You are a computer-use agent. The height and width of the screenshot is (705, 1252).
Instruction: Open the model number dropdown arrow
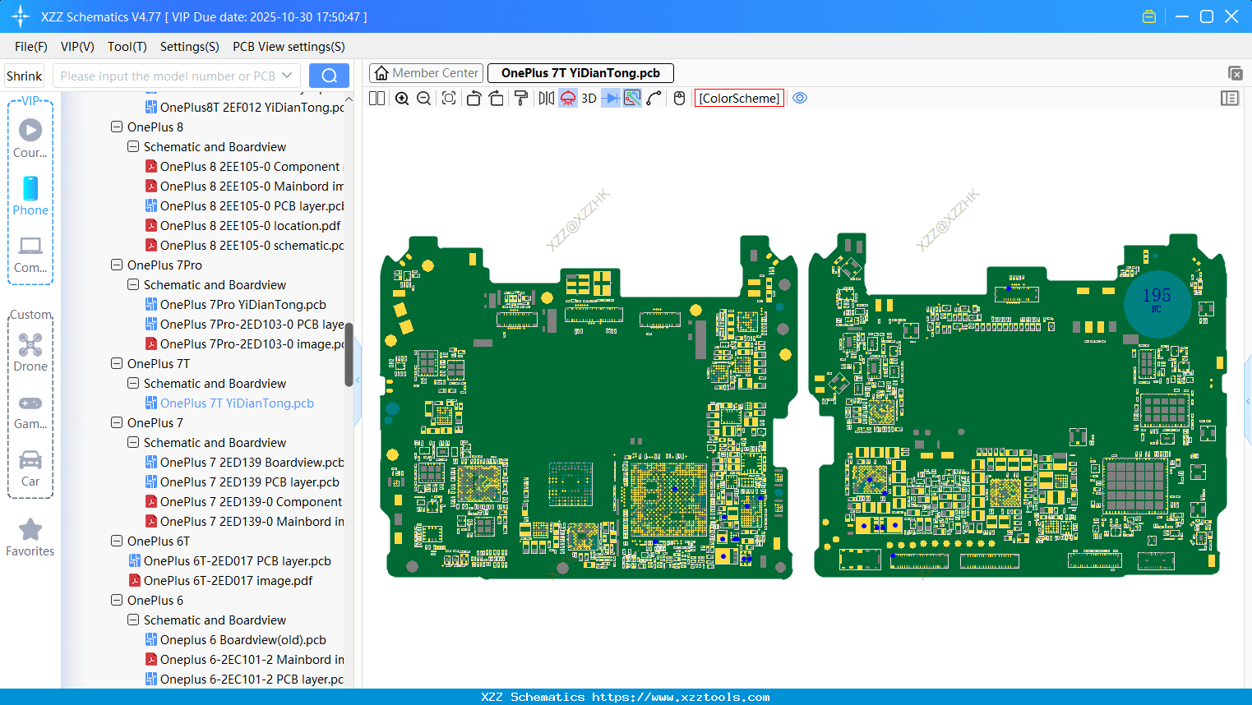[287, 76]
